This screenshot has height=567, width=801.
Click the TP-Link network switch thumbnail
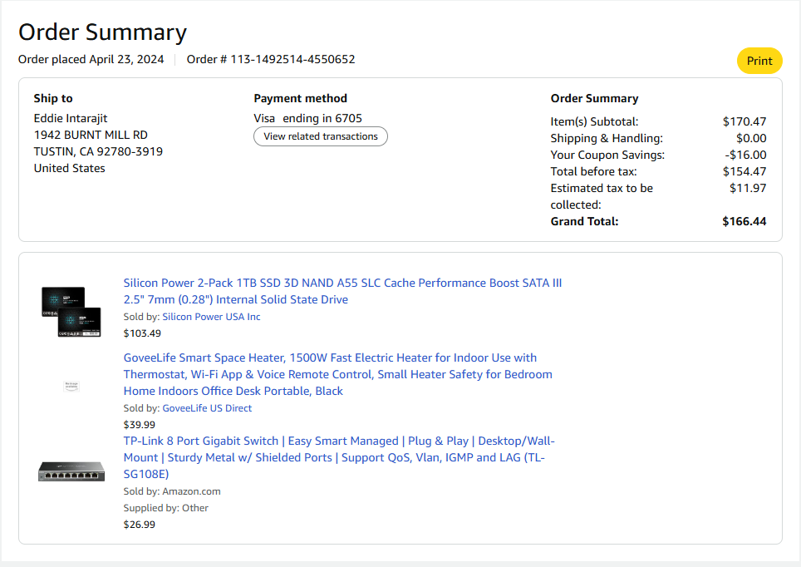71,471
